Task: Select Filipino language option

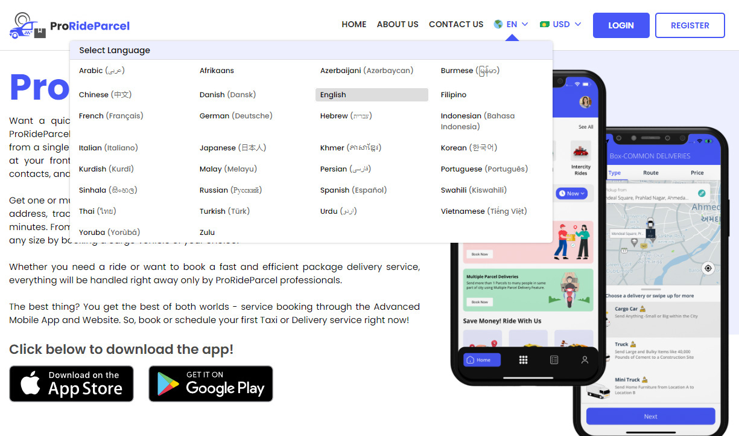Action: (454, 95)
